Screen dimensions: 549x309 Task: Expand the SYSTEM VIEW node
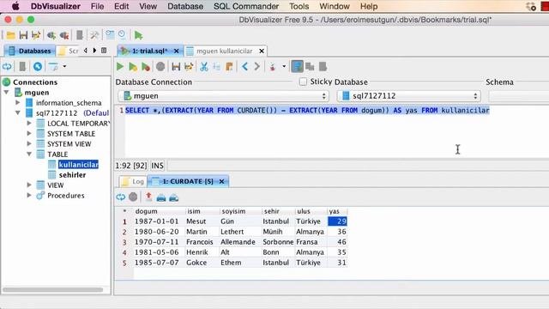coord(29,143)
